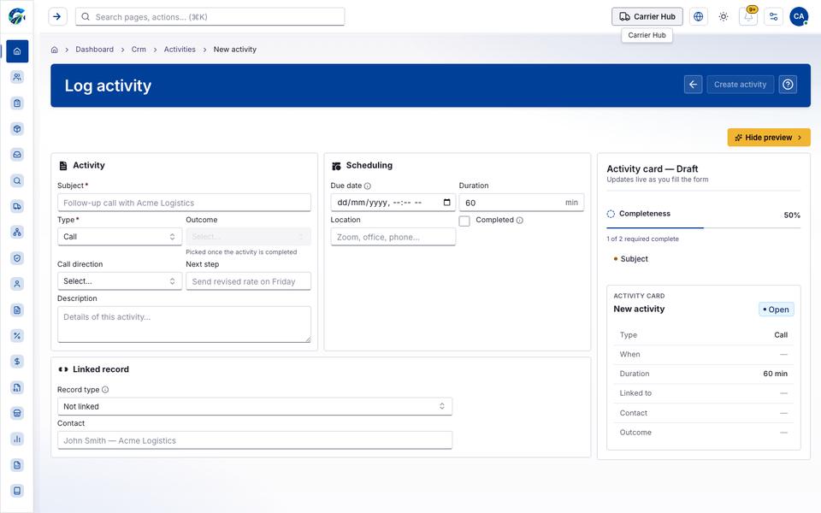
Task: Click the Location input field
Action: tap(393, 237)
